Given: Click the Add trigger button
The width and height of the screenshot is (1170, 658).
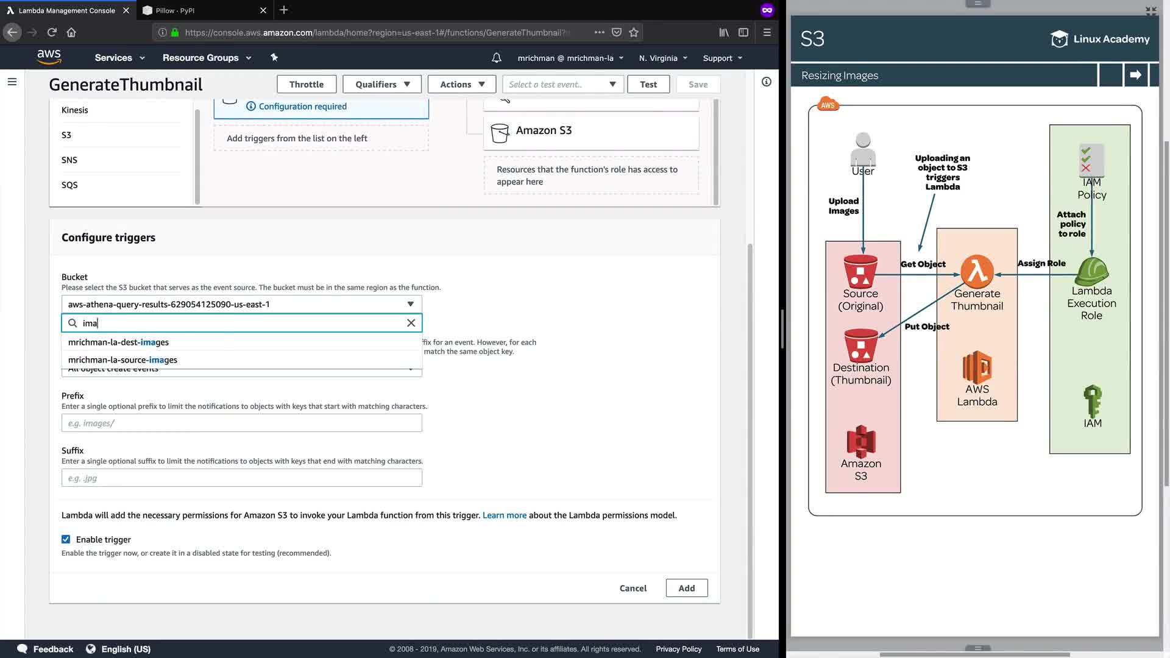Looking at the screenshot, I should coord(686,588).
